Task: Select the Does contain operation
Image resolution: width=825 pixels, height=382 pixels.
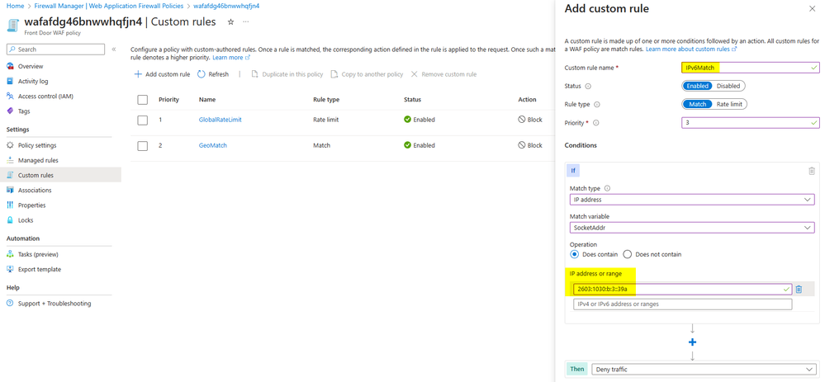Action: coord(575,254)
